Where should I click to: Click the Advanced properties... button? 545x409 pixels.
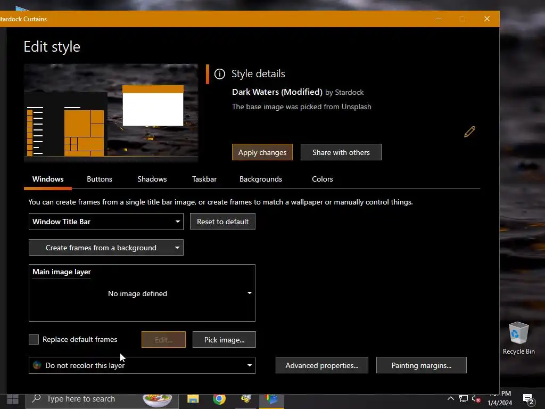click(x=322, y=365)
